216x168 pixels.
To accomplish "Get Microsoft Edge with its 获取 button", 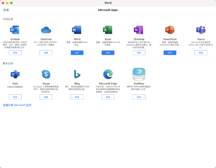I will tap(108, 97).
